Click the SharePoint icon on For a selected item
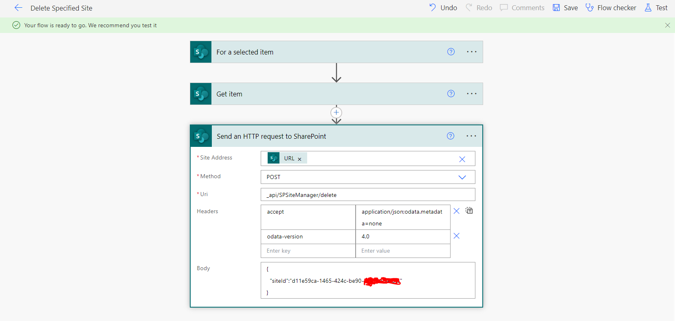This screenshot has height=321, width=675. [x=201, y=52]
